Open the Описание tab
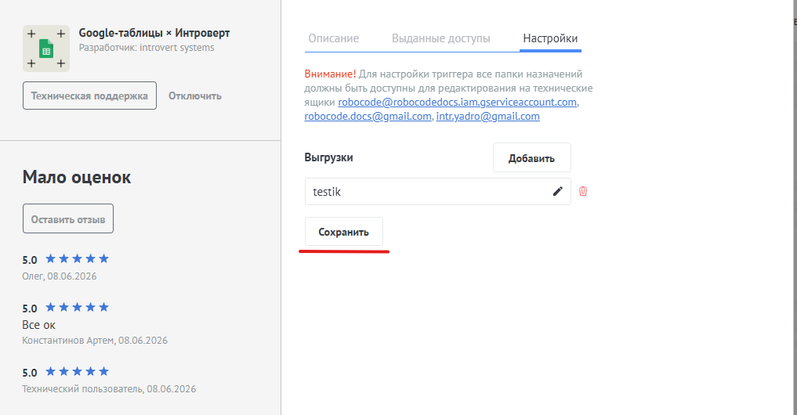The height and width of the screenshot is (415, 797). coord(333,38)
